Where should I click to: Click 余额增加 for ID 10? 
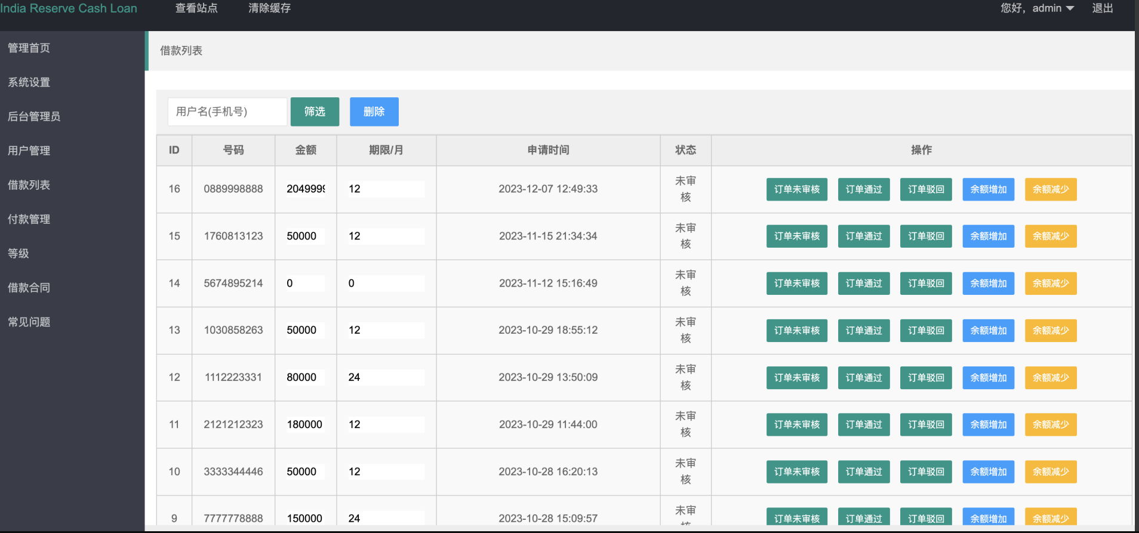(989, 472)
